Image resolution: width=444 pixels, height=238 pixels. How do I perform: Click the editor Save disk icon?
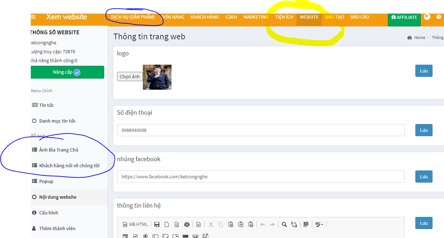coord(157,224)
